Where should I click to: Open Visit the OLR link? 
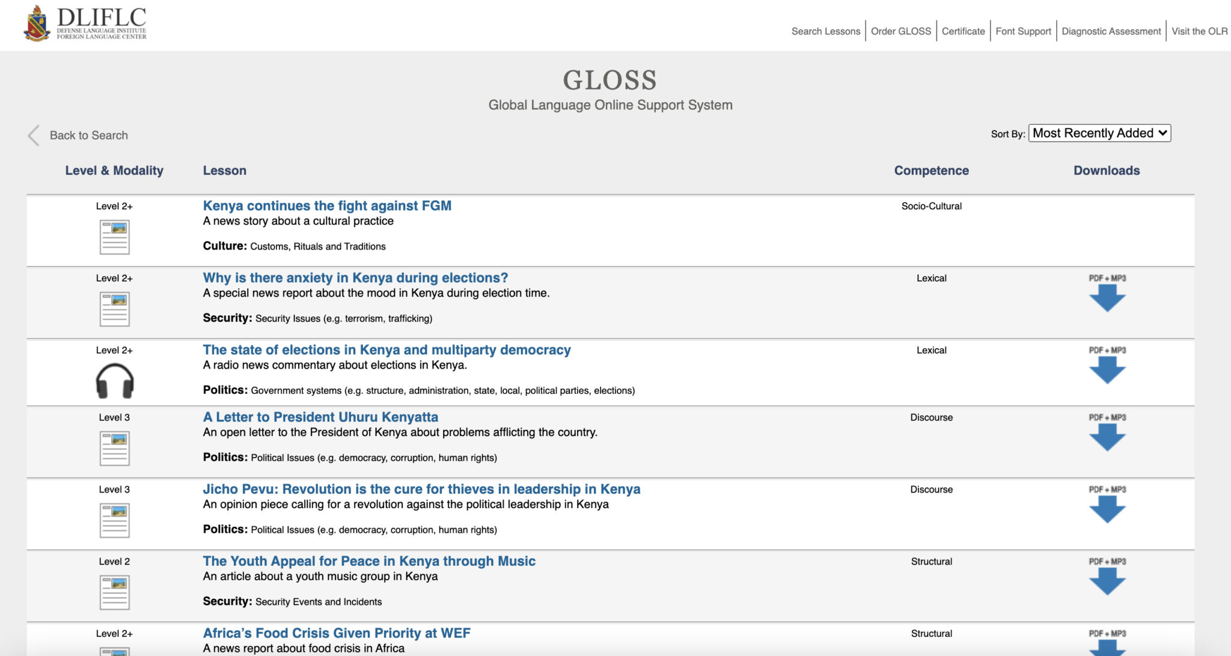[1199, 31]
